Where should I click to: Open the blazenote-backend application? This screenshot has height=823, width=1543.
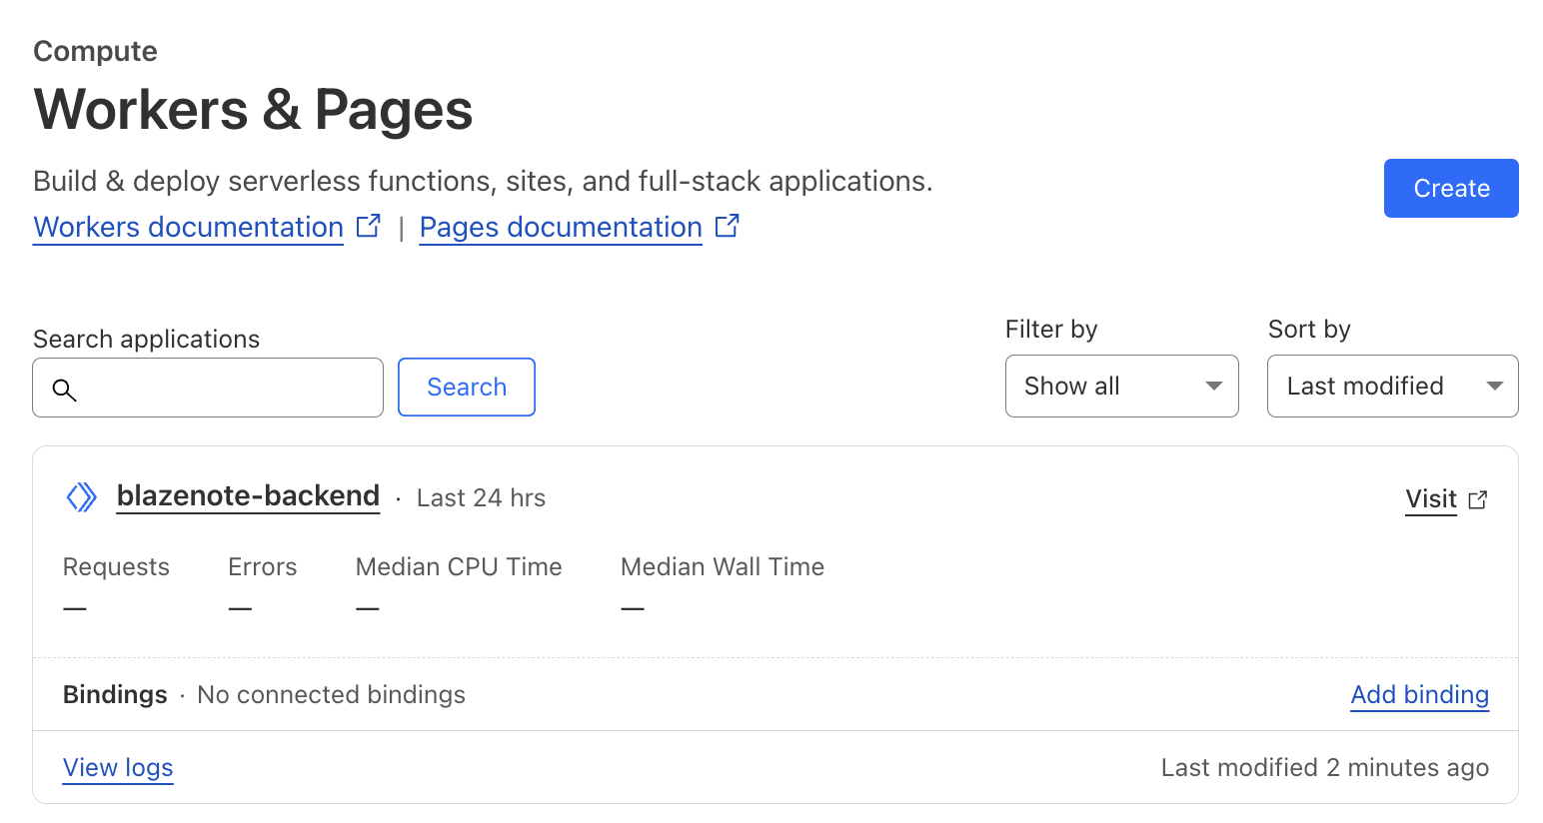click(x=248, y=495)
